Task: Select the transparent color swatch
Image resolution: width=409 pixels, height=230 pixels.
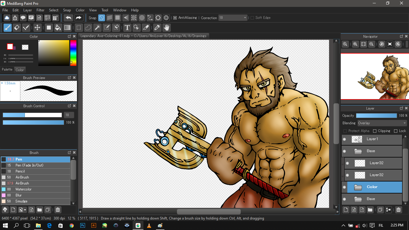Action: (25, 47)
